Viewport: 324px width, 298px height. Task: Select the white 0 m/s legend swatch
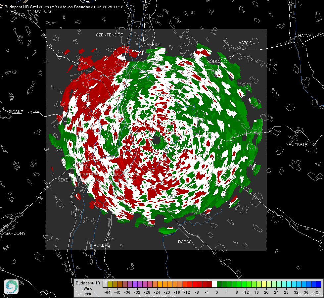pos(214,284)
